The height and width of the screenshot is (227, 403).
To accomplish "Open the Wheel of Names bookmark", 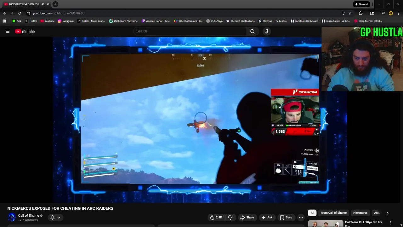I will [x=188, y=21].
